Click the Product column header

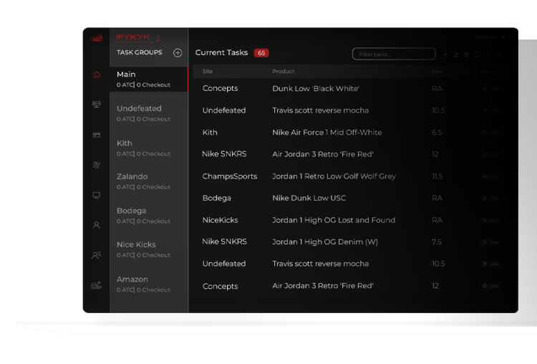pyautogui.click(x=283, y=72)
